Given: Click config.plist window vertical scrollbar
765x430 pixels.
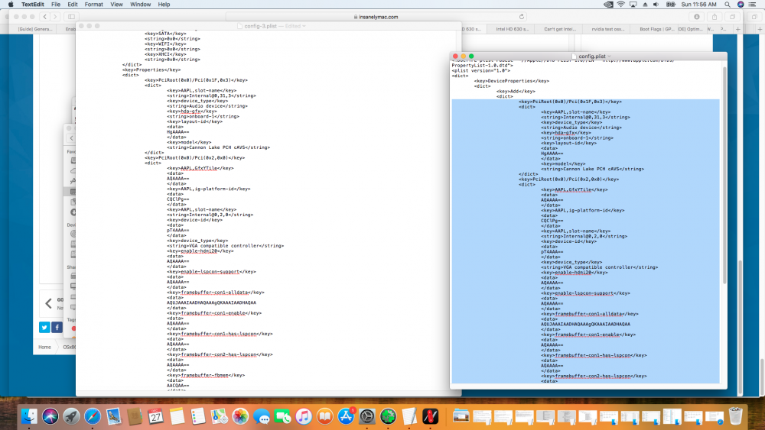Looking at the screenshot, I should (x=724, y=176).
